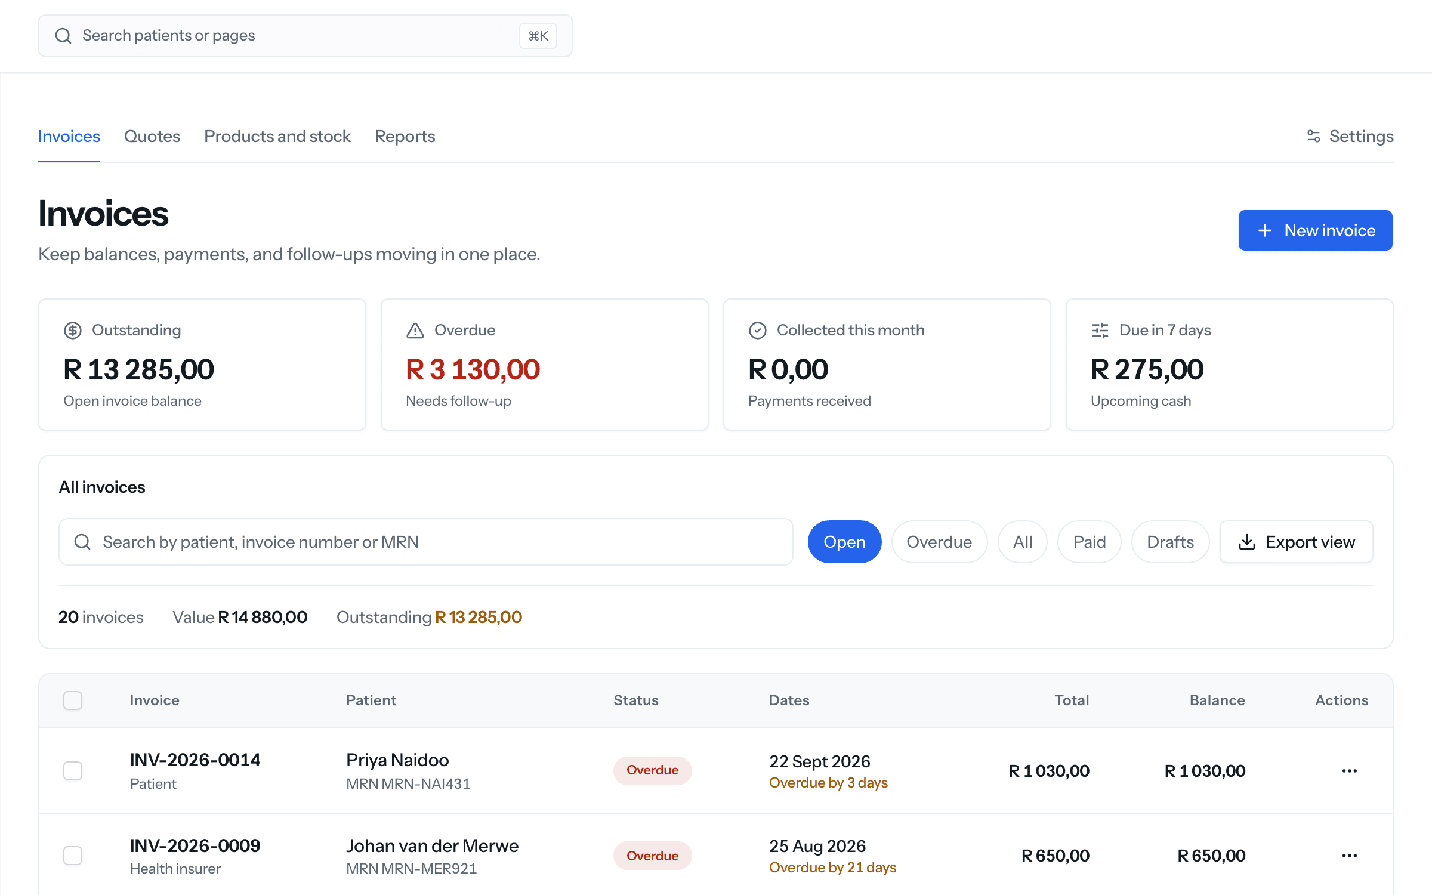
Task: Open actions menu for INV-2026-0014
Action: tap(1350, 771)
